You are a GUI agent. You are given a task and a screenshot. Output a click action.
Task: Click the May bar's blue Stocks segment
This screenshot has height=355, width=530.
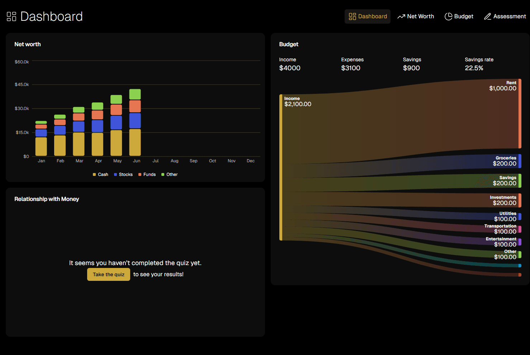tap(116, 123)
